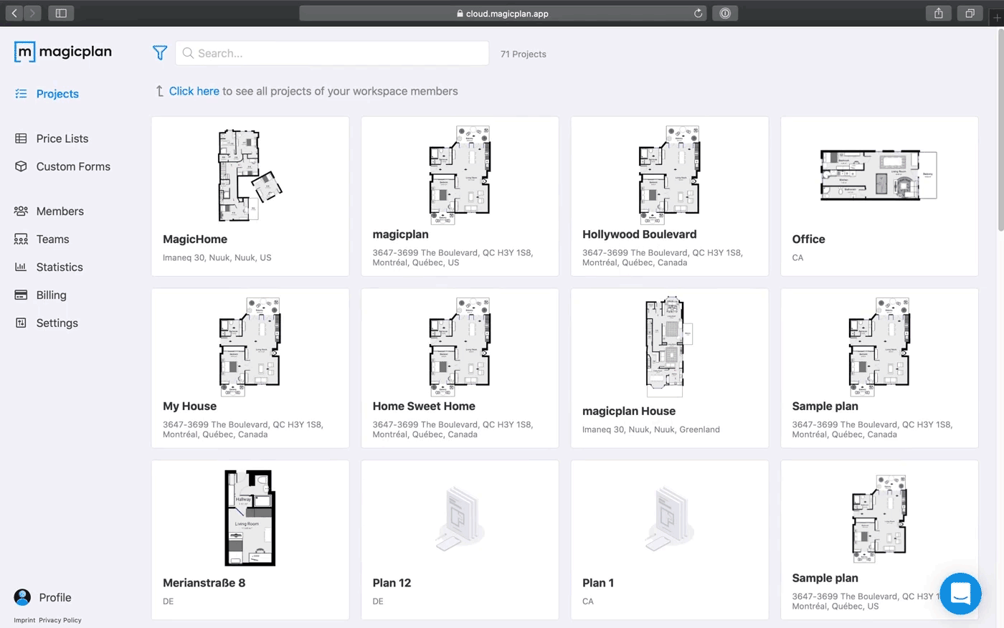
Task: Open the Teams section
Action: 51,239
